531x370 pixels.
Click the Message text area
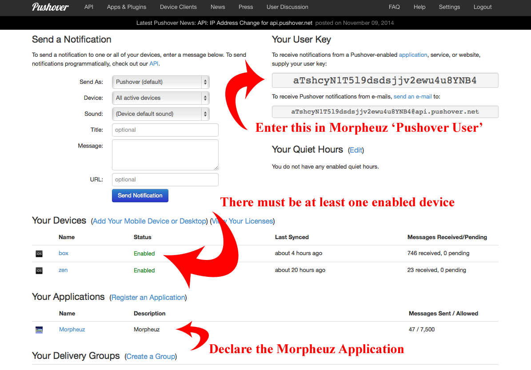point(165,155)
